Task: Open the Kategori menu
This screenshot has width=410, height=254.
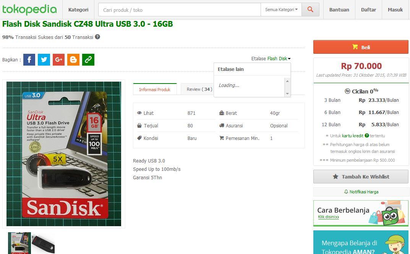Action: coord(78,10)
